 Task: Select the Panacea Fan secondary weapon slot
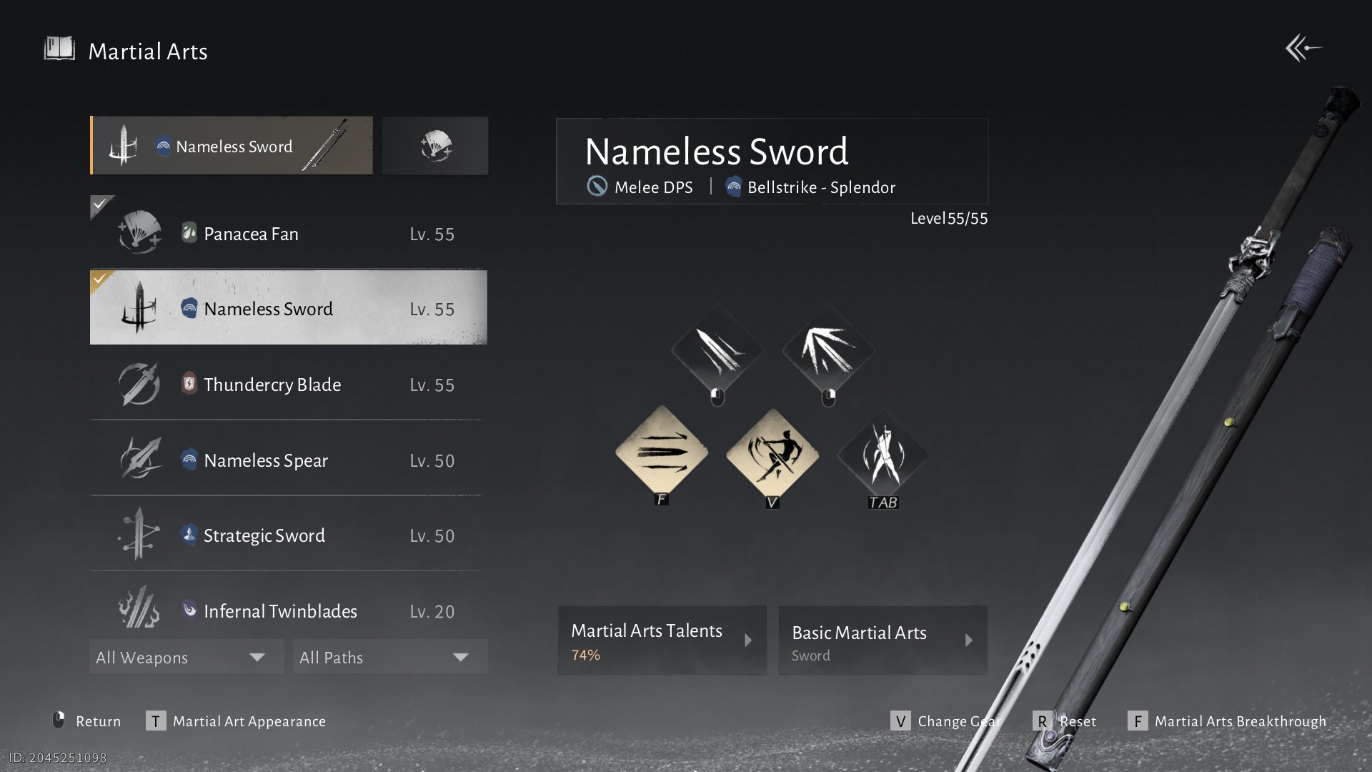coord(435,146)
